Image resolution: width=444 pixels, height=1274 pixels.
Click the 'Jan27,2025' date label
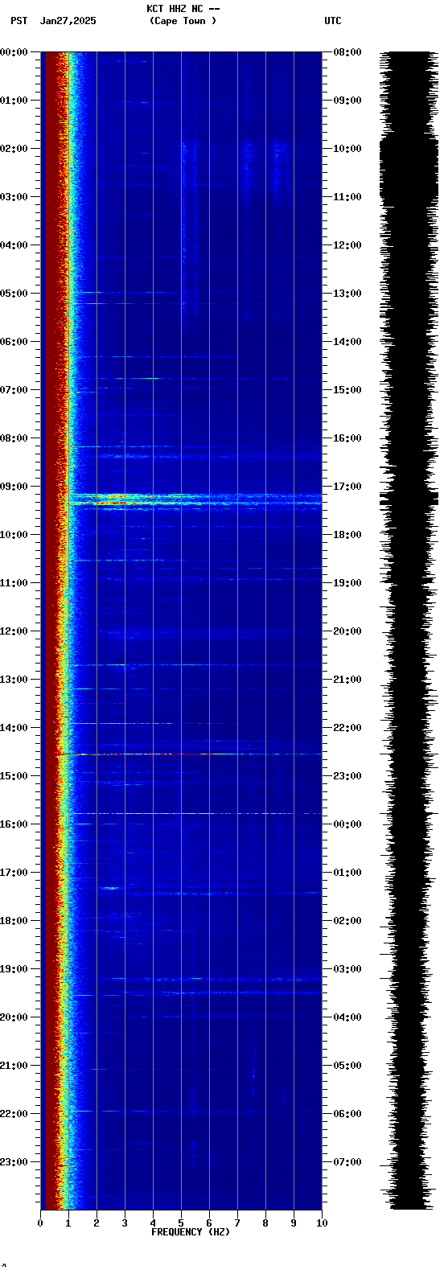[68, 21]
